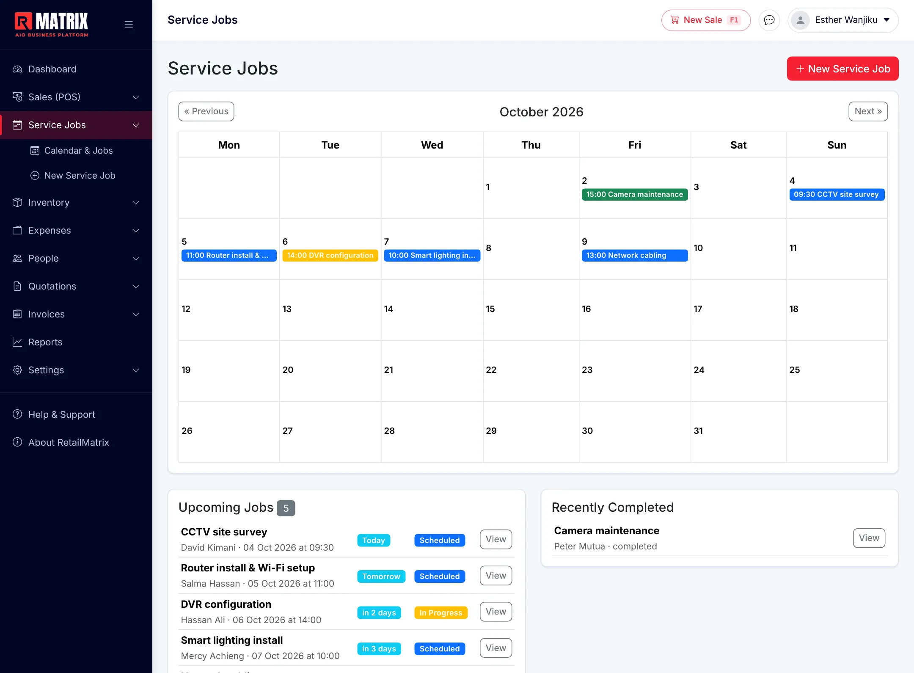Image resolution: width=914 pixels, height=673 pixels.
Task: Click the Quotations document icon
Action: click(x=17, y=286)
